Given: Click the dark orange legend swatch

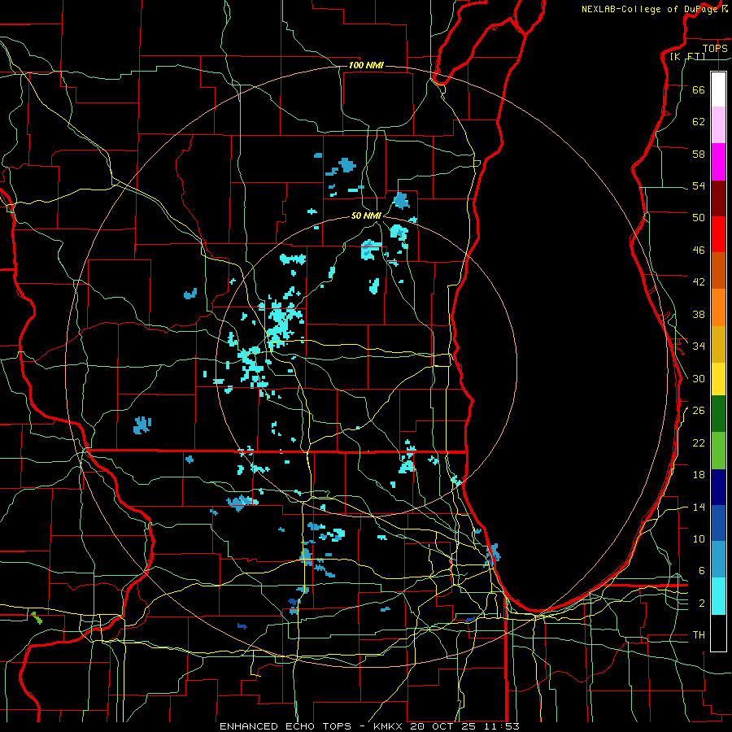Looking at the screenshot, I should point(718,270).
